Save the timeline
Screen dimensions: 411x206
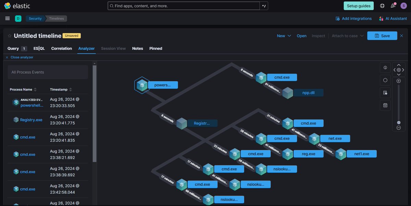pos(382,36)
